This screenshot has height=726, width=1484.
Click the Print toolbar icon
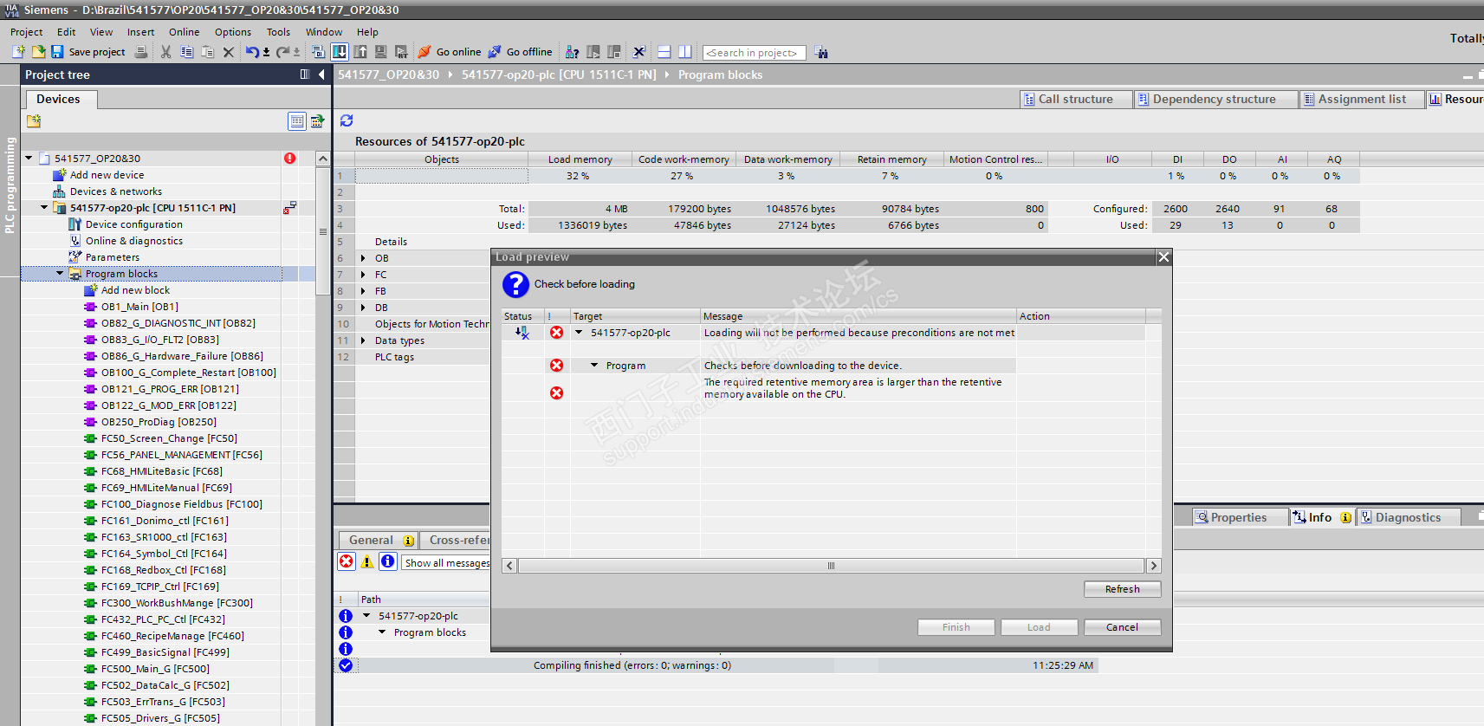[141, 52]
